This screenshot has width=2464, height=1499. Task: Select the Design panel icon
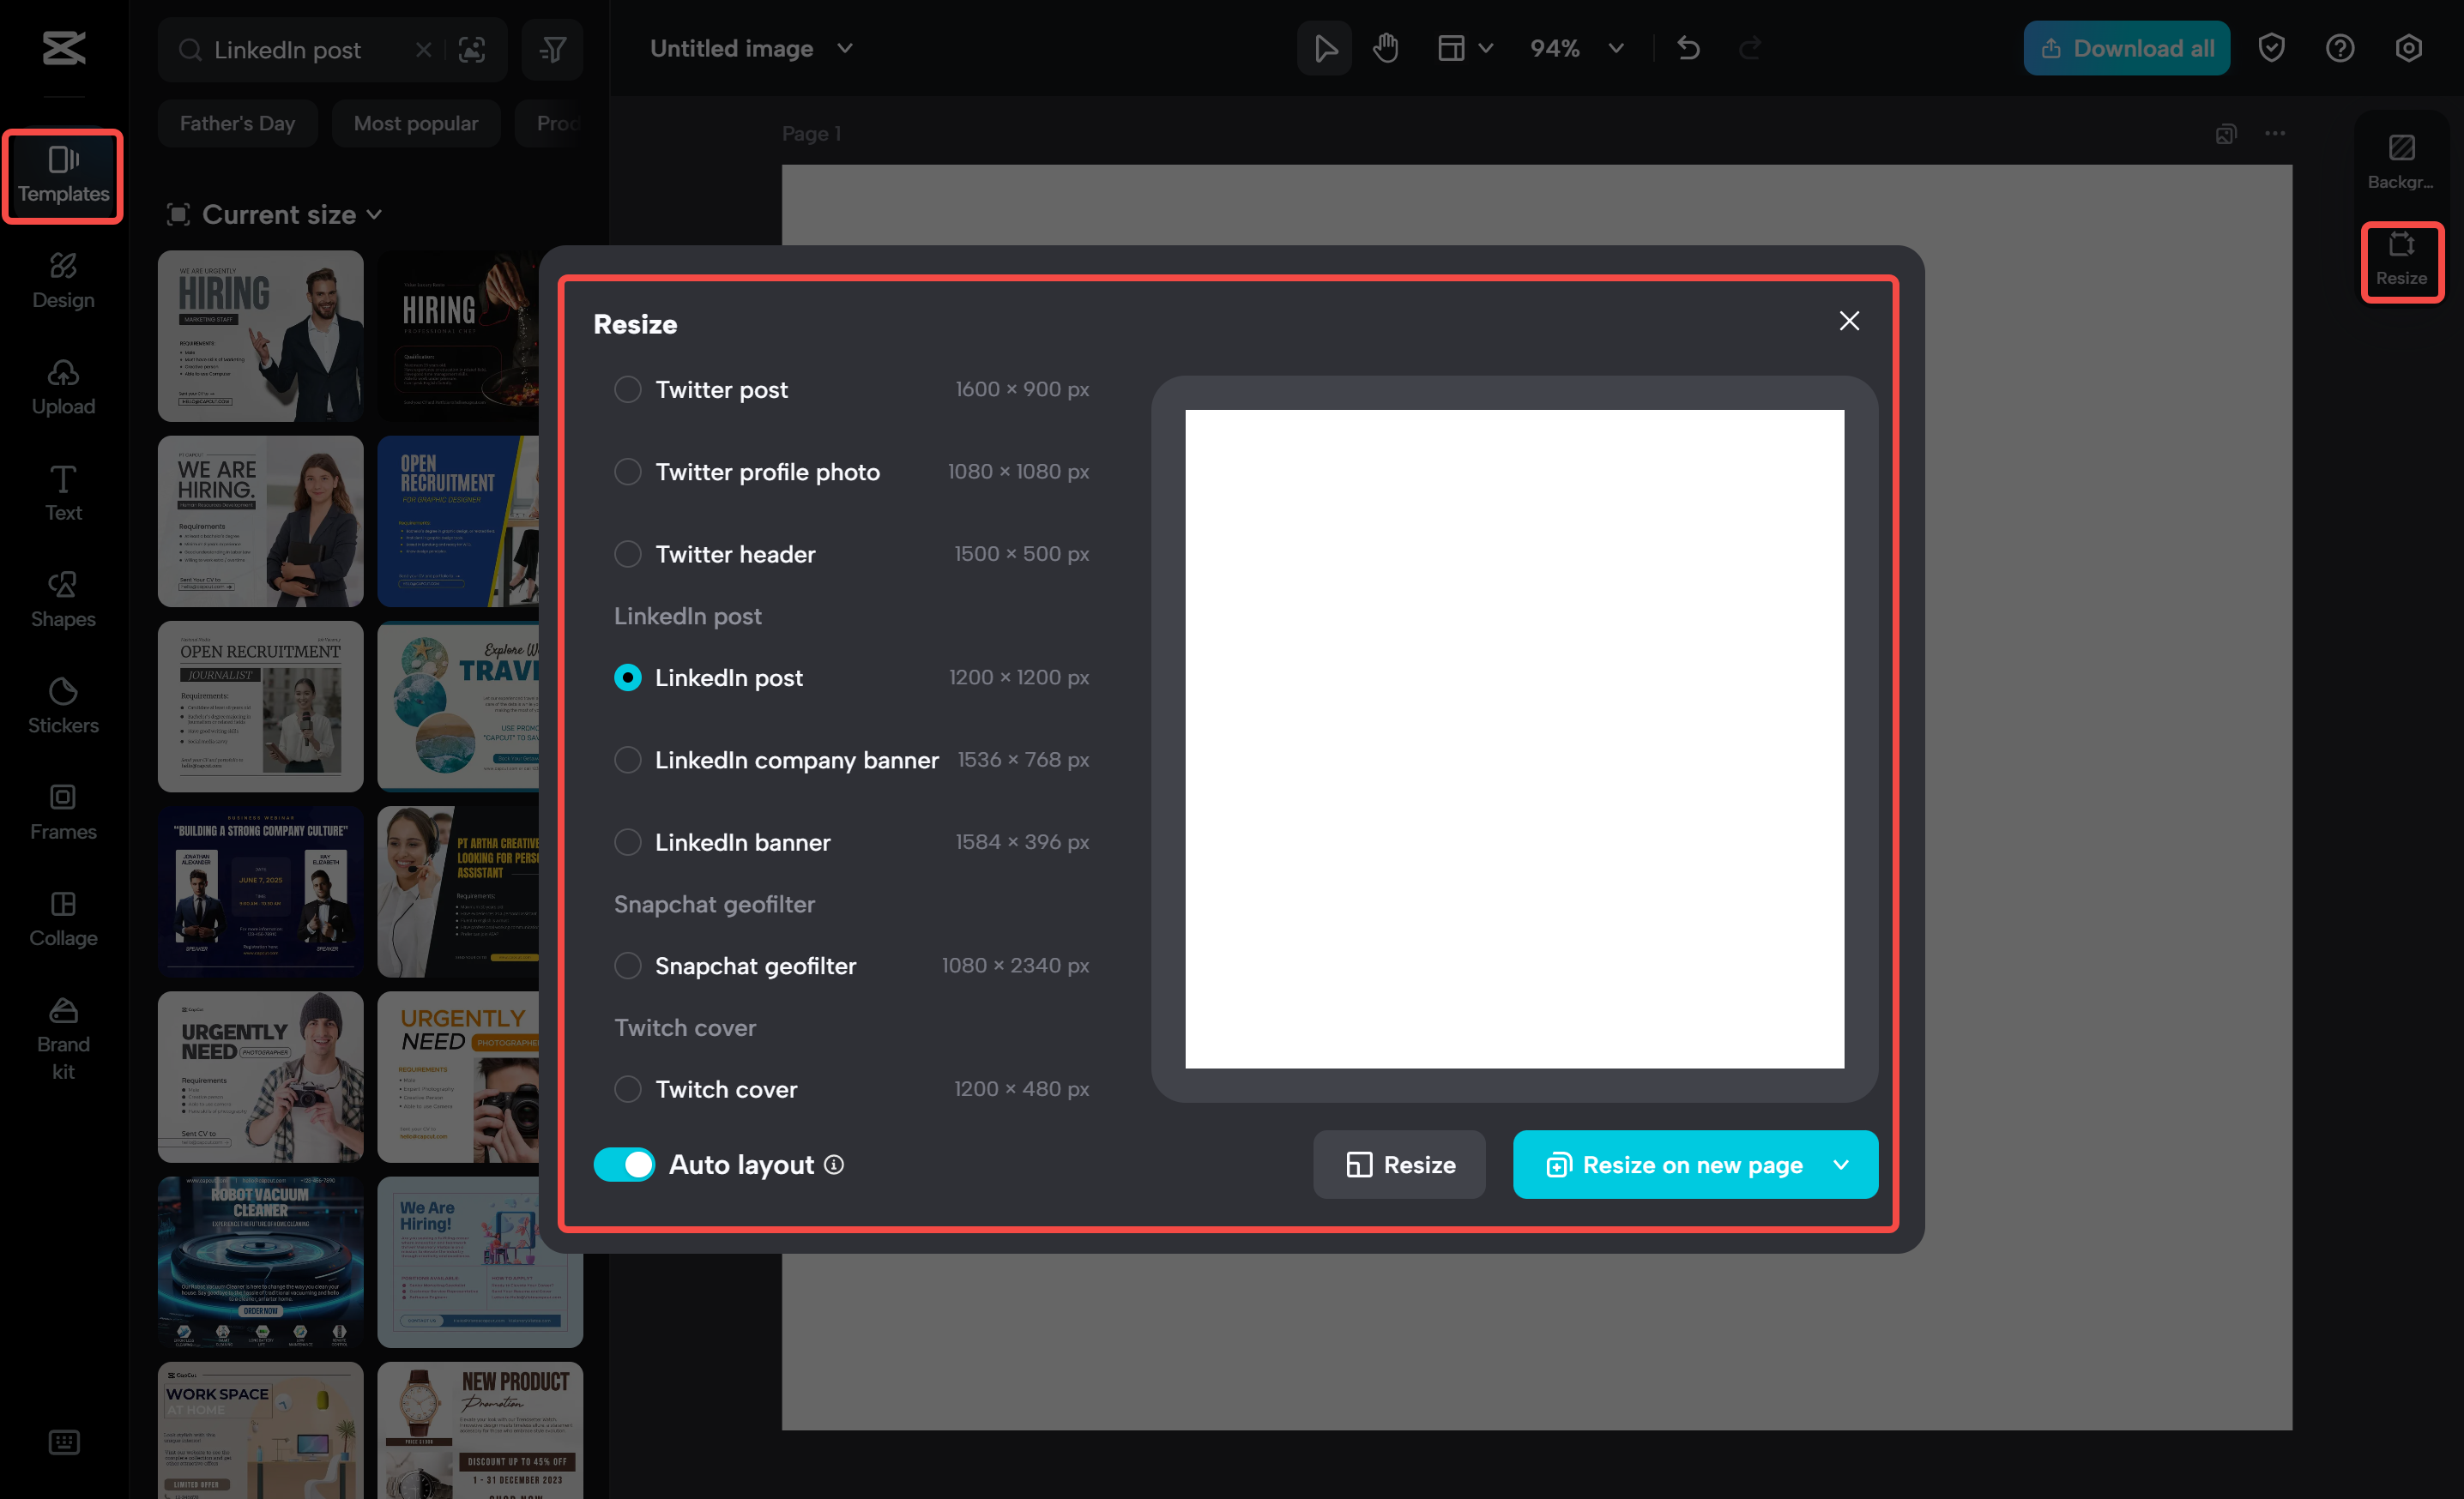(x=63, y=280)
